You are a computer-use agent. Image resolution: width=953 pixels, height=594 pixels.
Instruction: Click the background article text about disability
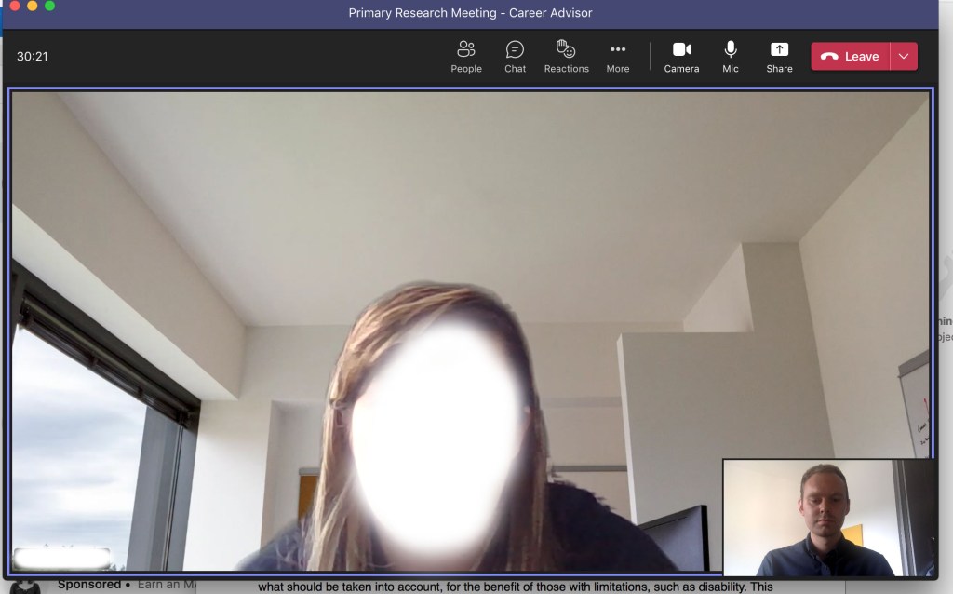click(515, 587)
